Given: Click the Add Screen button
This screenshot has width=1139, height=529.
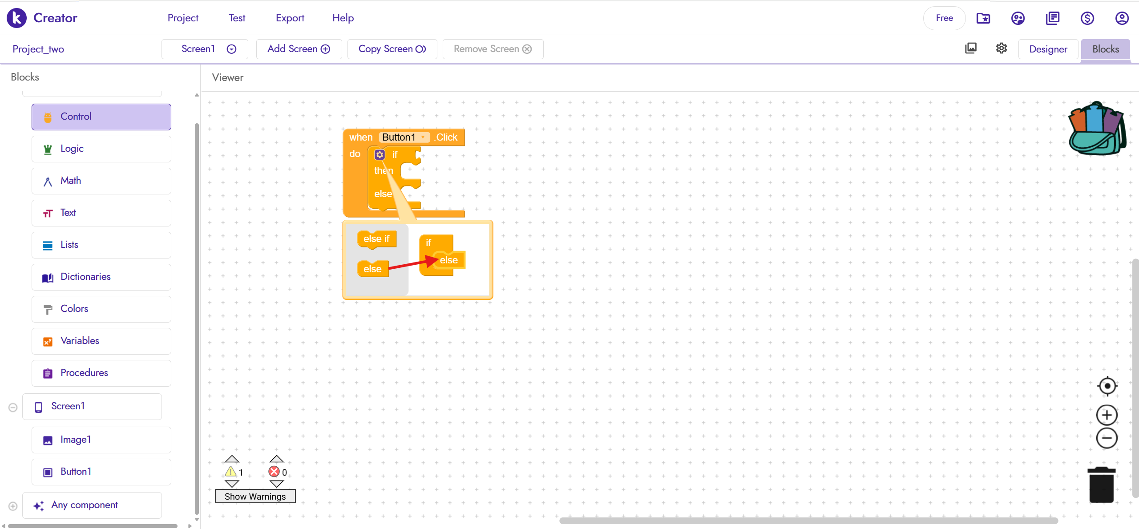Looking at the screenshot, I should pyautogui.click(x=299, y=49).
